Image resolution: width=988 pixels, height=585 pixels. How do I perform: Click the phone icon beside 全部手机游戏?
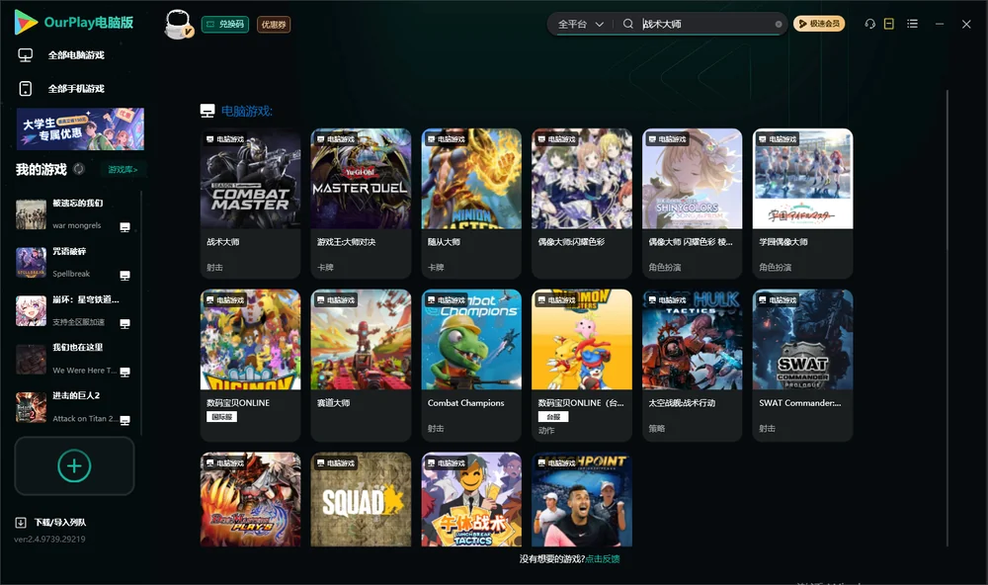[x=26, y=88]
